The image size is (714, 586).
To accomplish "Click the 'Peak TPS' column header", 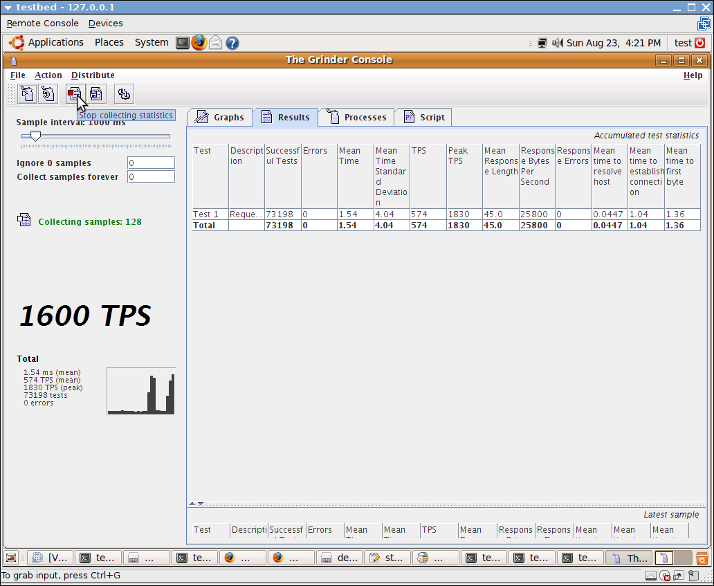I will click(464, 176).
